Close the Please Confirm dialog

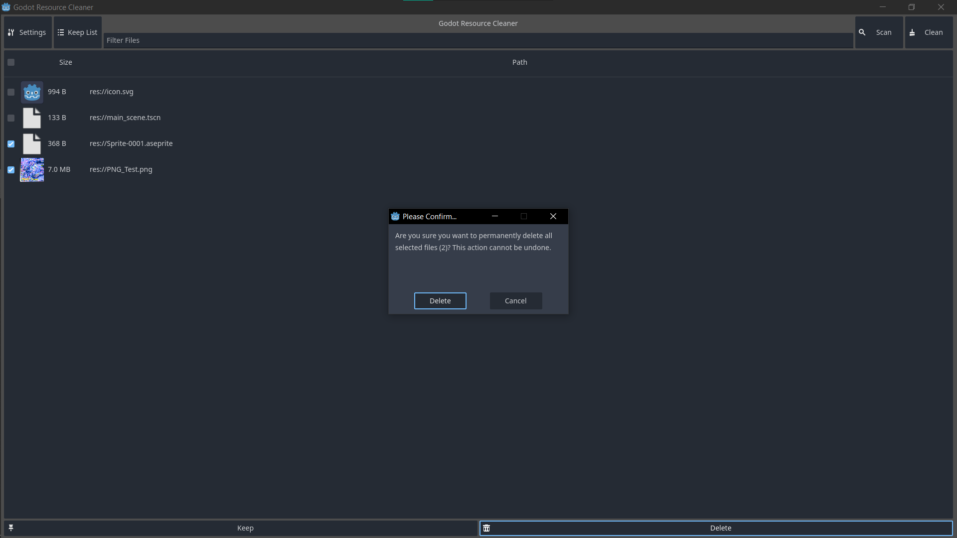[553, 216]
